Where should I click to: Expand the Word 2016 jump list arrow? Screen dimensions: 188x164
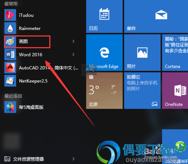pos(73,55)
